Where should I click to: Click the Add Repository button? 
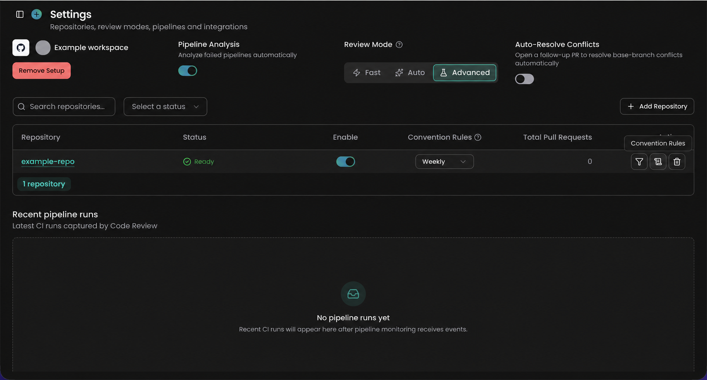click(x=657, y=106)
